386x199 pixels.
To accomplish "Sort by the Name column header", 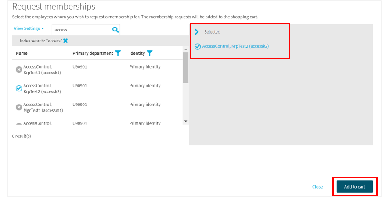I will click(22, 53).
